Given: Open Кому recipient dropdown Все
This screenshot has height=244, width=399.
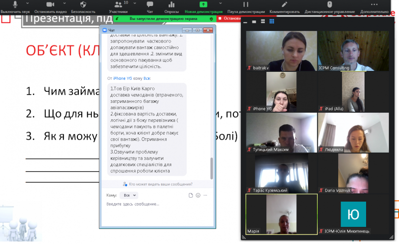Looking at the screenshot, I should [x=129, y=196].
